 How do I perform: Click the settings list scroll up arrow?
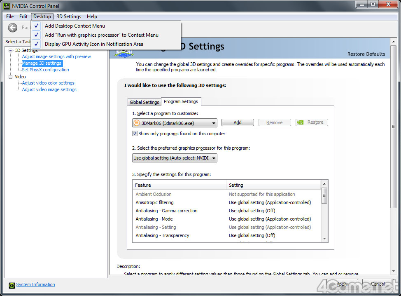coord(324,184)
